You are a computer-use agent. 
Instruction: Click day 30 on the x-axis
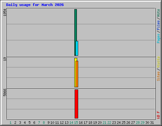(x=147, y=123)
